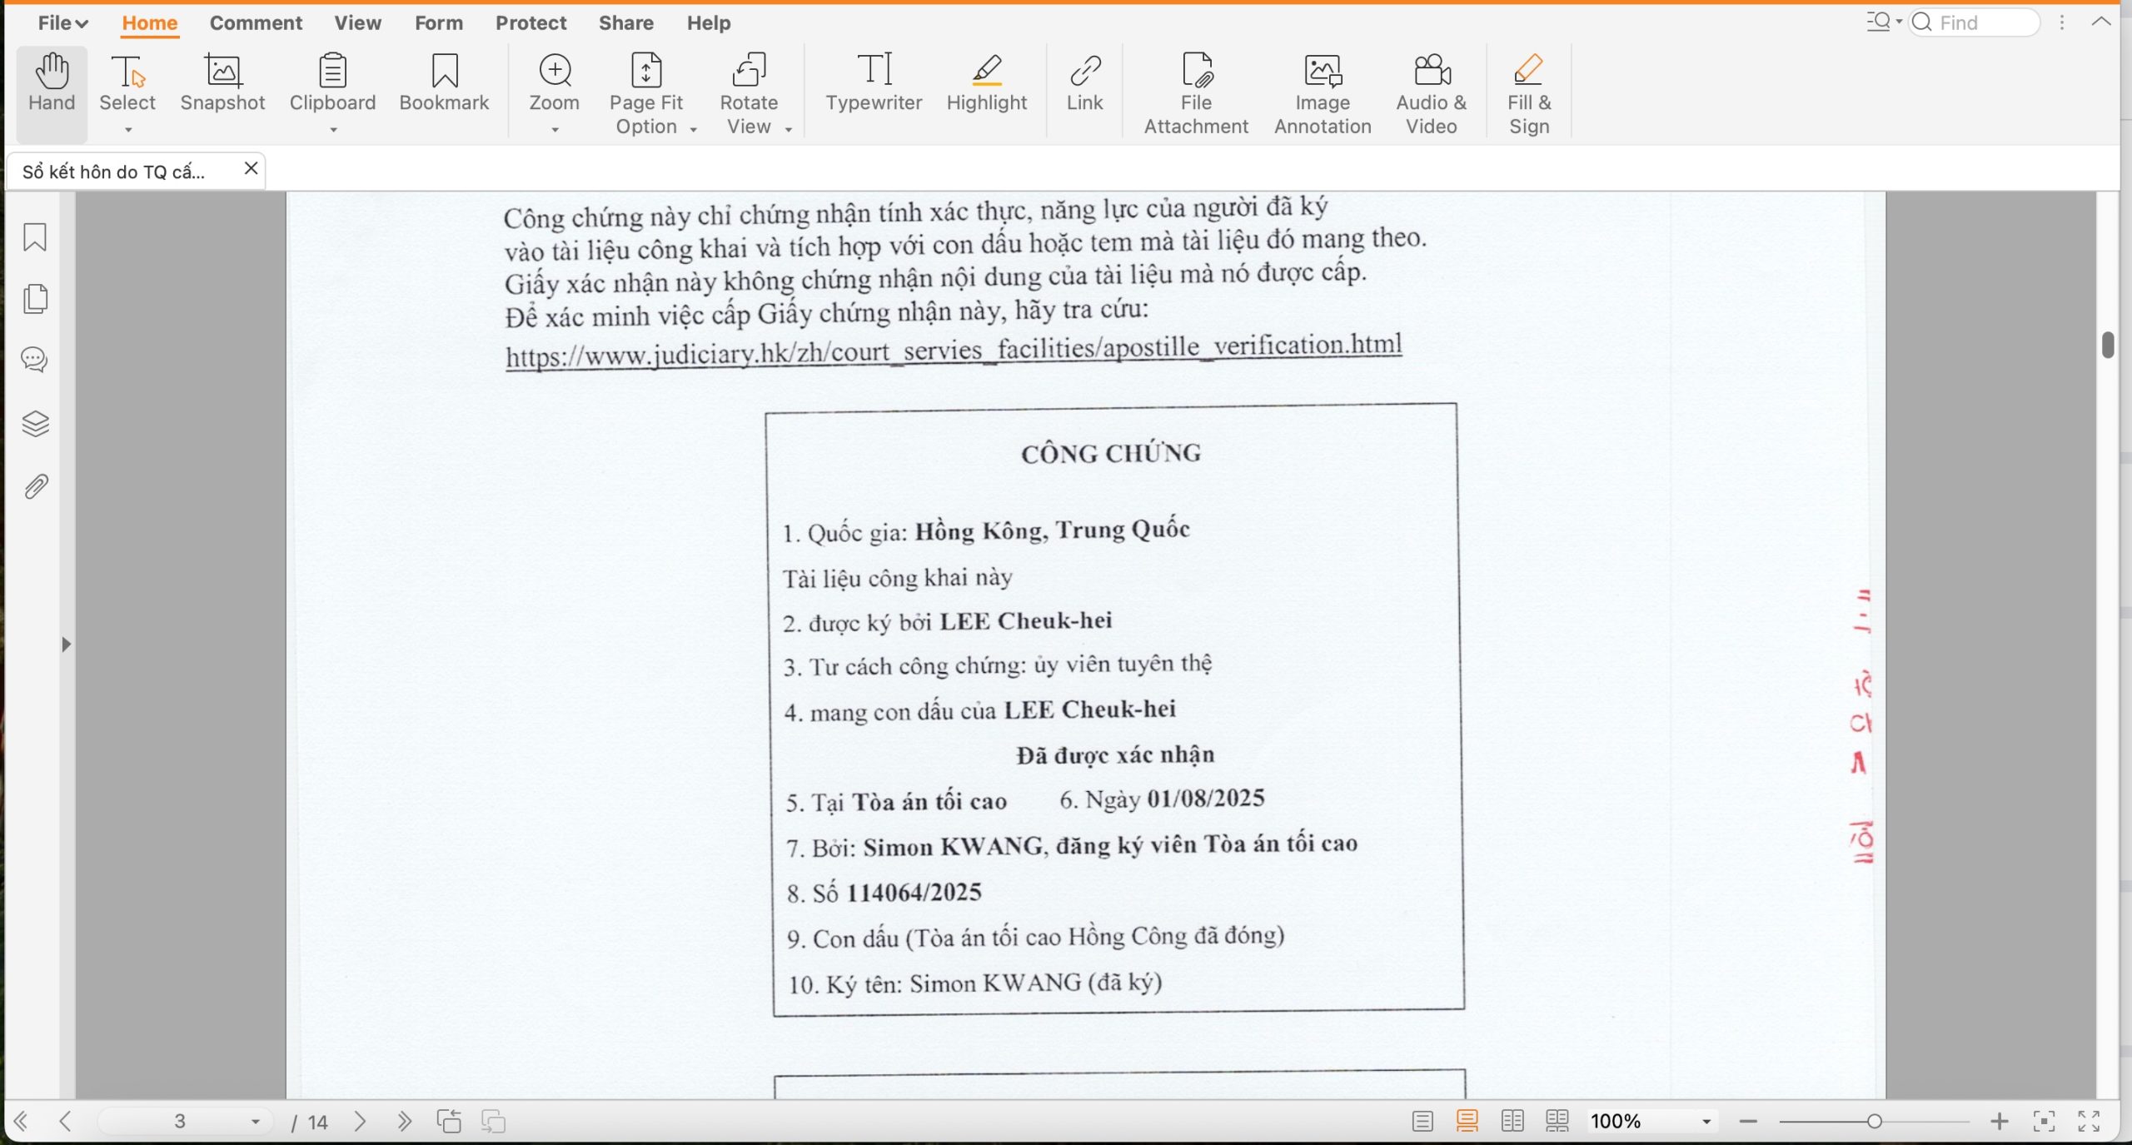Open the Layers sidebar panel
The image size is (2132, 1145).
[x=35, y=424]
